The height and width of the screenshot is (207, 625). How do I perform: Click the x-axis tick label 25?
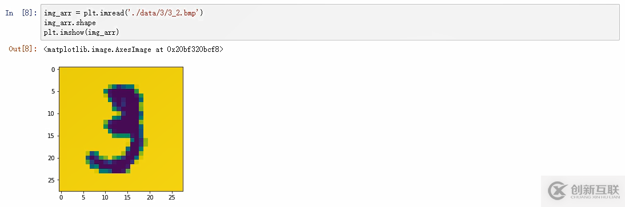pyautogui.click(x=172, y=197)
